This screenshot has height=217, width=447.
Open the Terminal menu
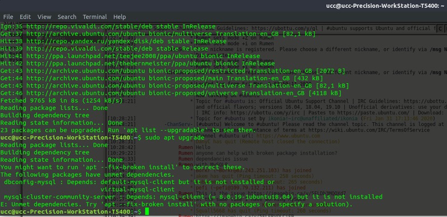pyautogui.click(x=94, y=17)
